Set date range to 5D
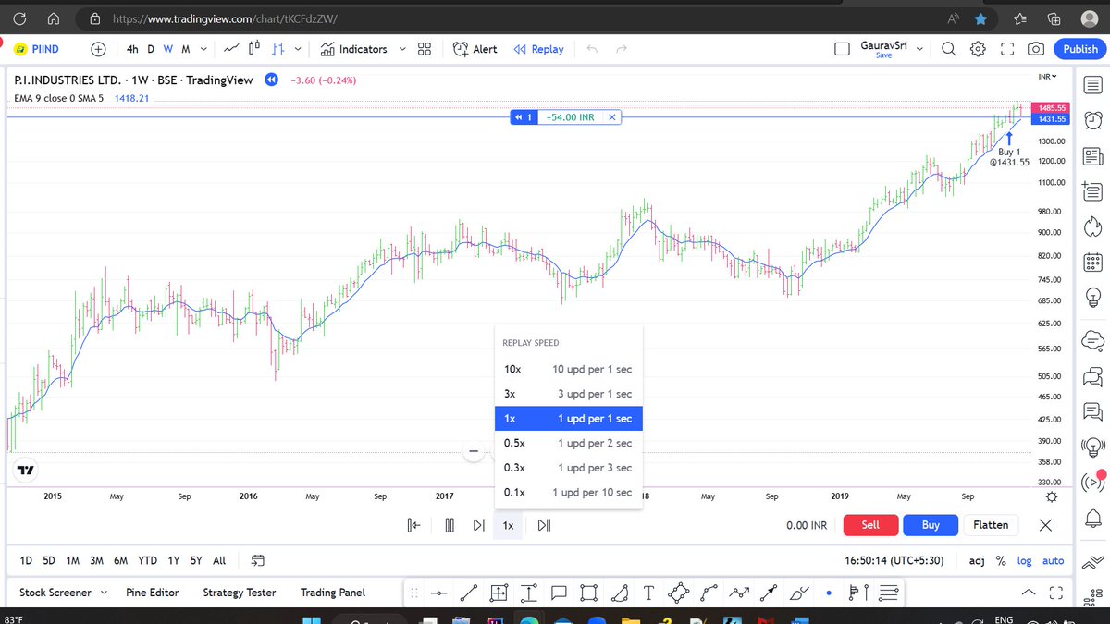The height and width of the screenshot is (624, 1110). (49, 560)
